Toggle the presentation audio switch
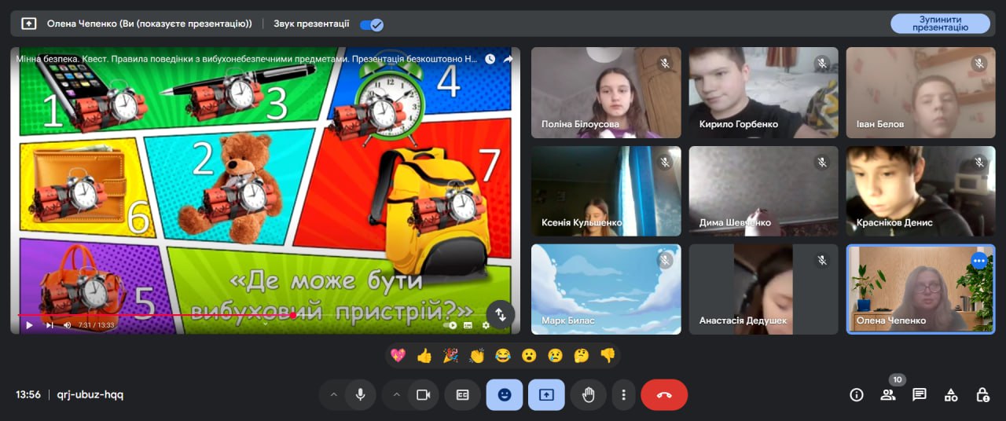 click(371, 24)
